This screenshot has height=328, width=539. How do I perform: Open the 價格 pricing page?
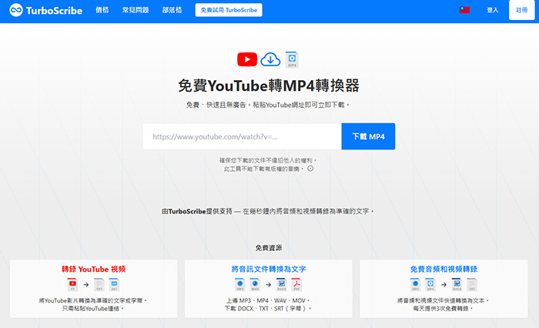[x=102, y=10]
